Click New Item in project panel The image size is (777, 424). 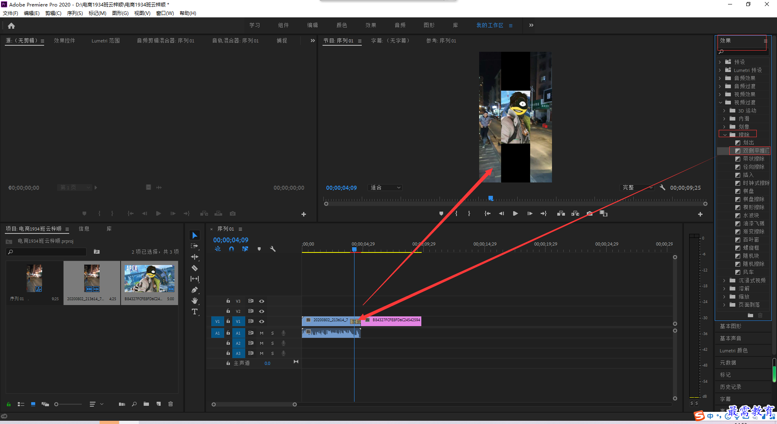(159, 404)
